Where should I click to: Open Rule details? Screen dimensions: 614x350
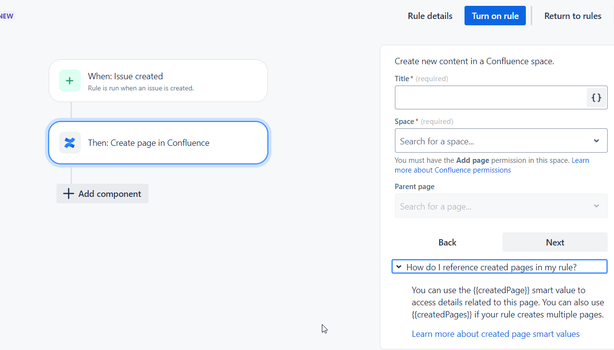[x=430, y=16]
